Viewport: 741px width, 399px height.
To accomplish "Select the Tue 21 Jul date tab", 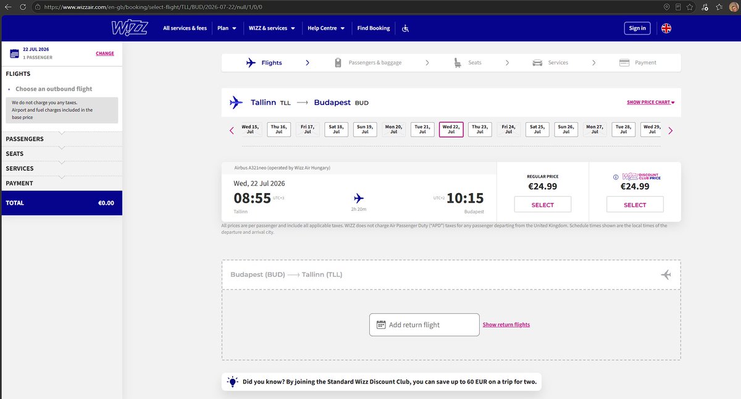I will pos(422,130).
